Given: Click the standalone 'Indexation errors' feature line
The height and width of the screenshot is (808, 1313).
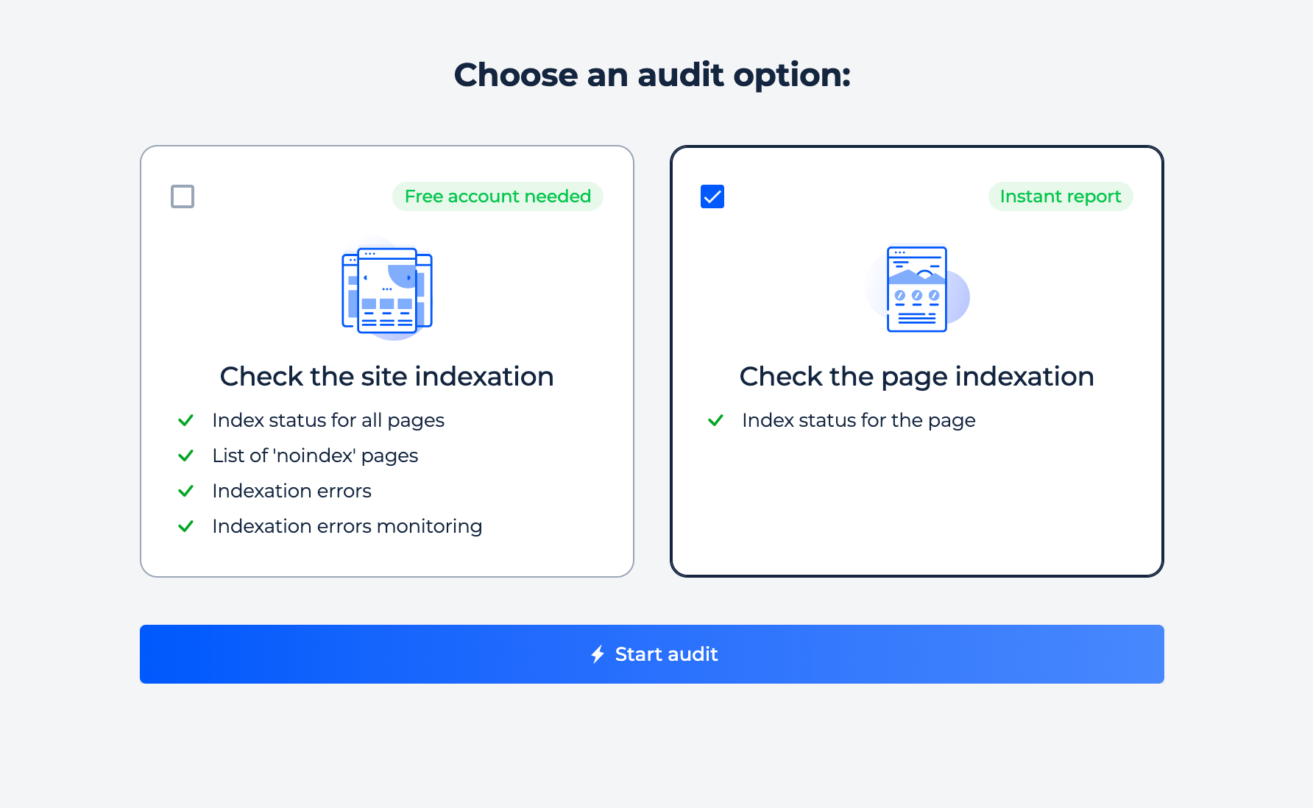Looking at the screenshot, I should [291, 491].
